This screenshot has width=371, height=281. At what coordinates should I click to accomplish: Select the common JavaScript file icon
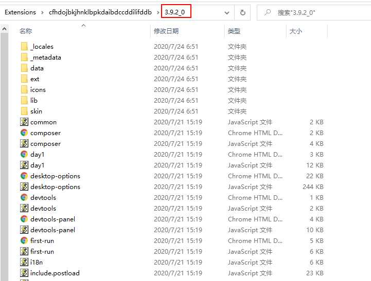tap(24, 122)
